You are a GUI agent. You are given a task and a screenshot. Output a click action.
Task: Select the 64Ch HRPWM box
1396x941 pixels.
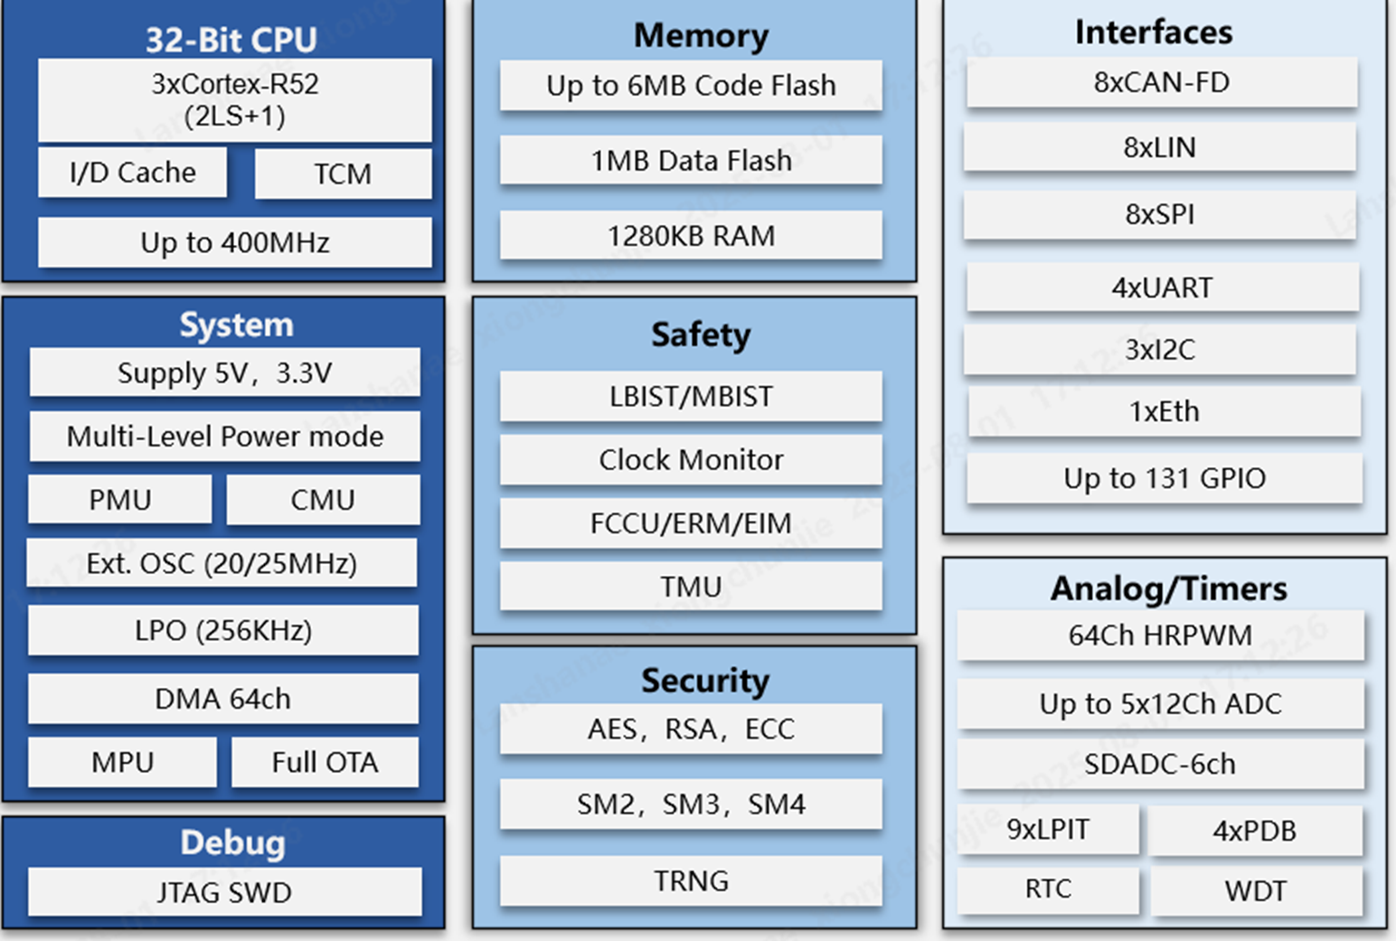(1160, 635)
